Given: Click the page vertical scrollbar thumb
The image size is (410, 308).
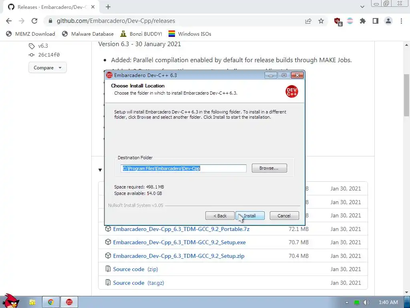Looking at the screenshot, I should point(406,95).
